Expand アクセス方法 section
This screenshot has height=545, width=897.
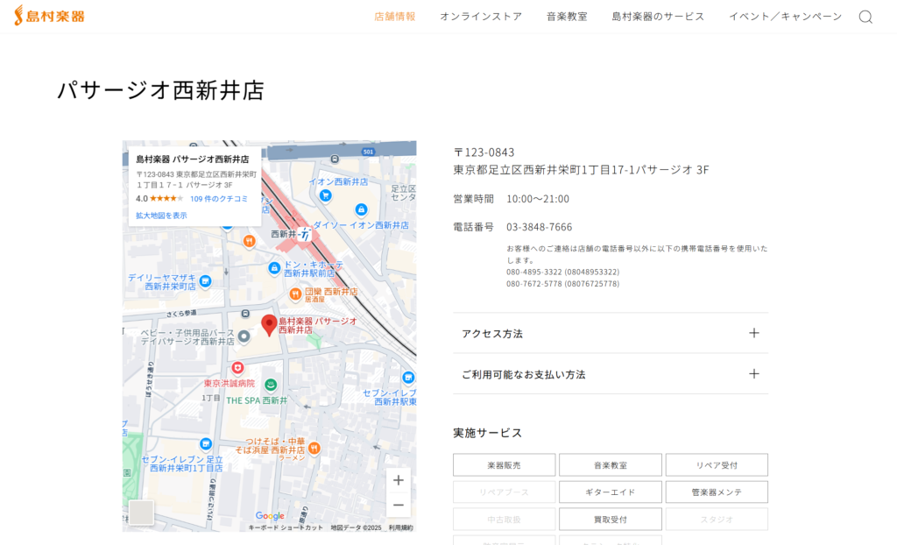click(x=611, y=333)
